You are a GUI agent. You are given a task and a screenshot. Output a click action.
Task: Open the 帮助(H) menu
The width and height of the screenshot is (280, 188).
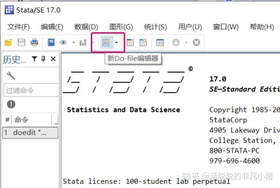pyautogui.click(x=262, y=27)
